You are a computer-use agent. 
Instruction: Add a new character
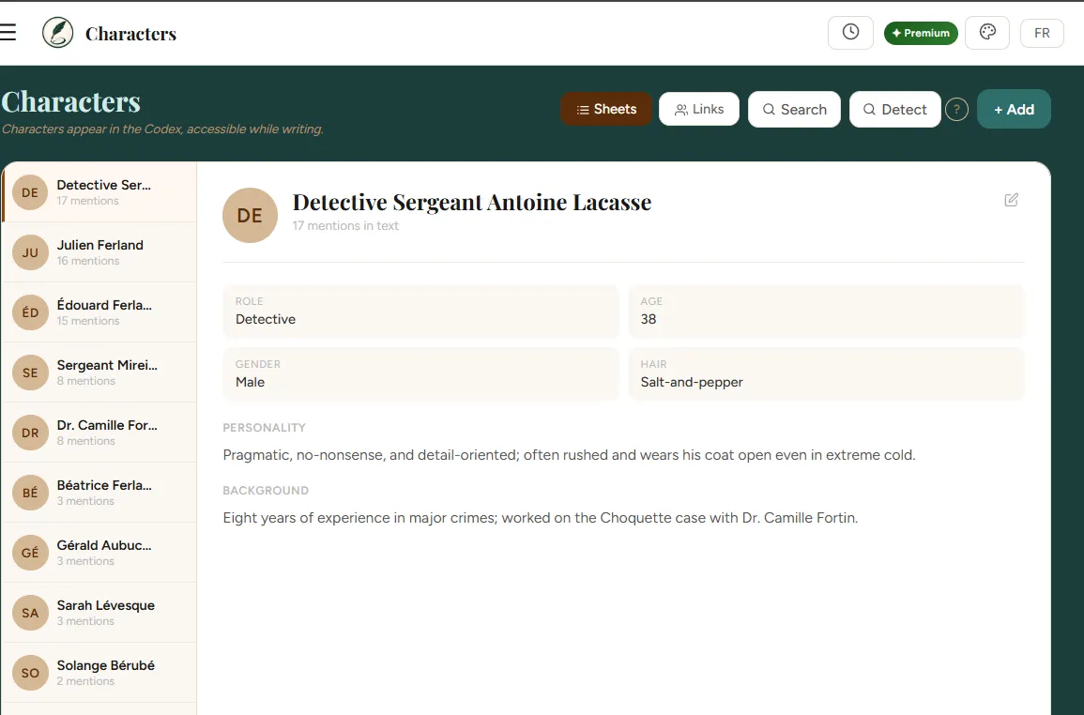point(1014,109)
